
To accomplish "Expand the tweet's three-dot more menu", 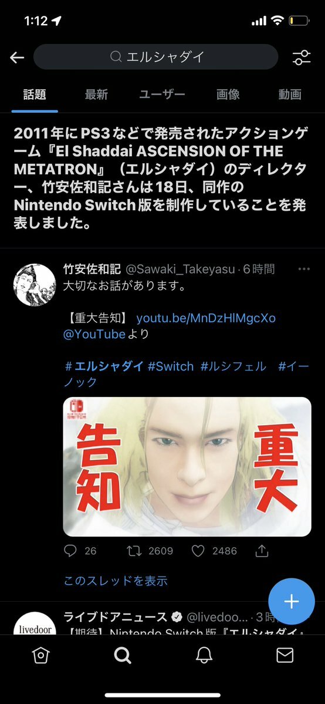I will 304,269.
